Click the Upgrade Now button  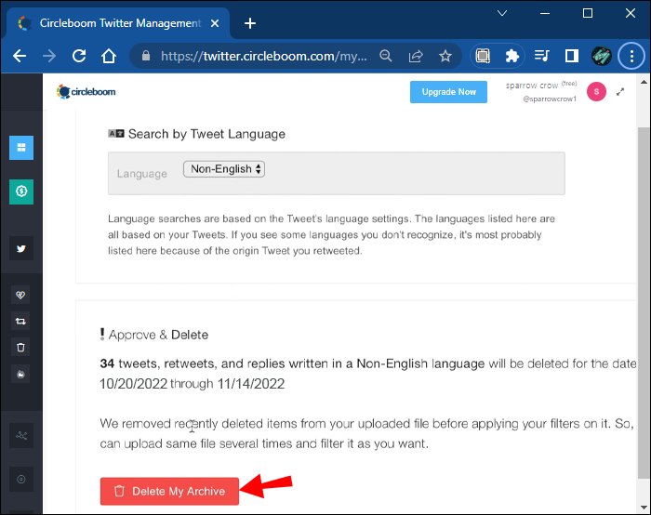pos(448,92)
